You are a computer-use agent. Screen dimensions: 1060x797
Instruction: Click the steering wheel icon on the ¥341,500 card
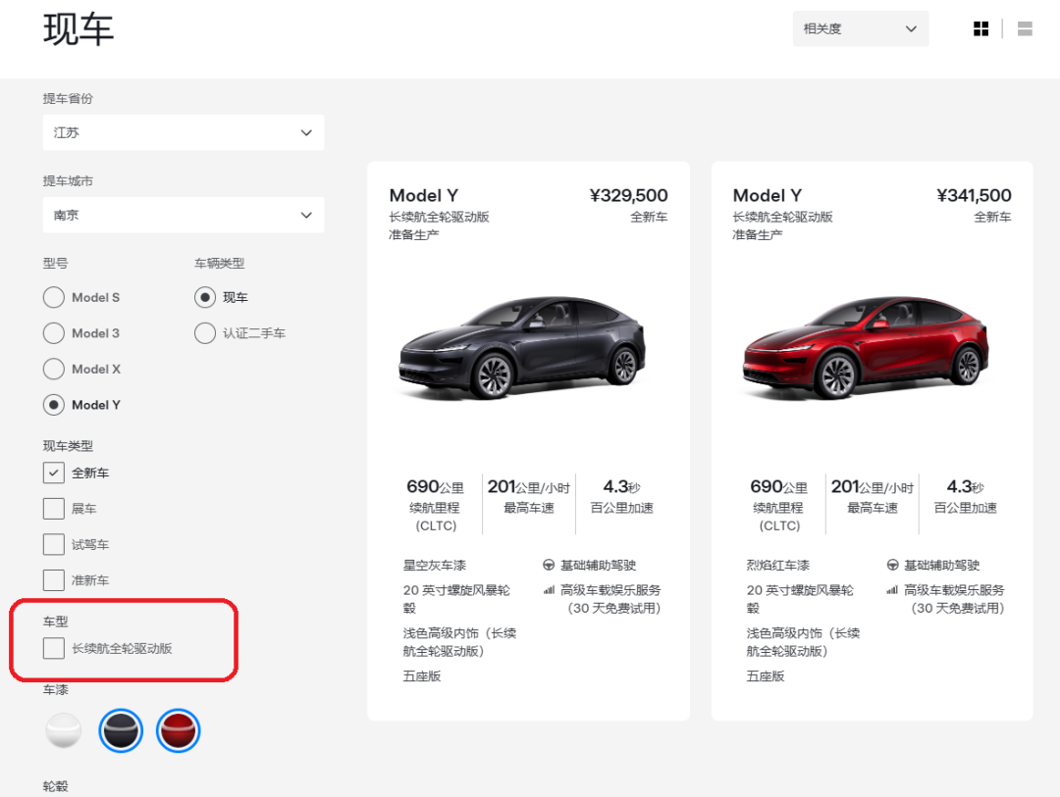(x=892, y=565)
